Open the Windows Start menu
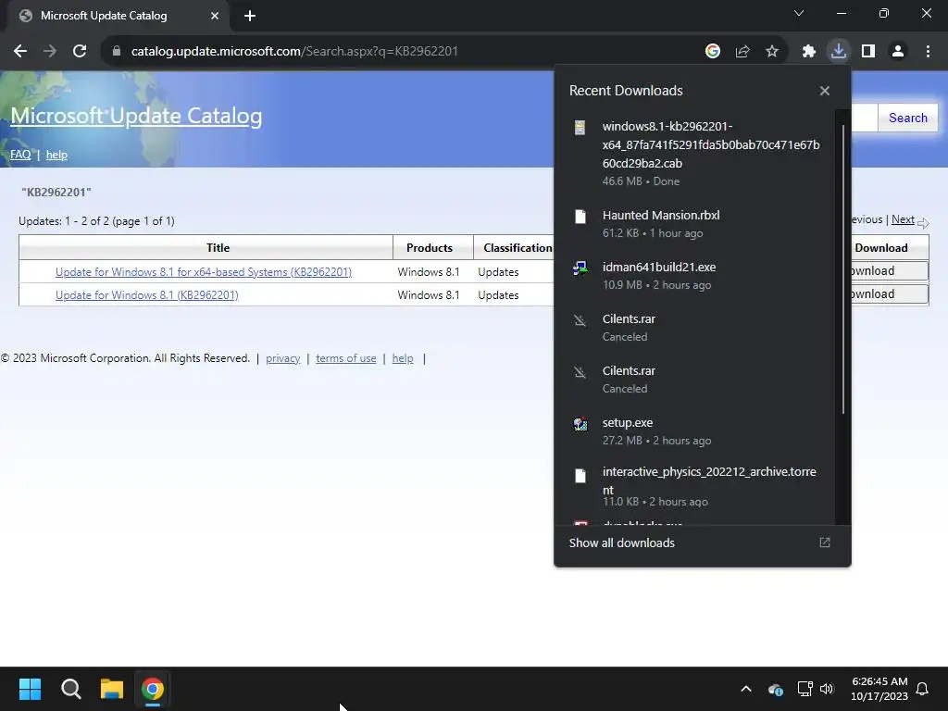The width and height of the screenshot is (948, 711). pos(30,689)
